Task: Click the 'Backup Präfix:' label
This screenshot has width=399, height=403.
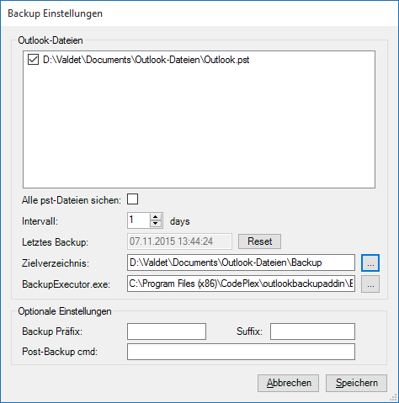Action: pos(52,331)
